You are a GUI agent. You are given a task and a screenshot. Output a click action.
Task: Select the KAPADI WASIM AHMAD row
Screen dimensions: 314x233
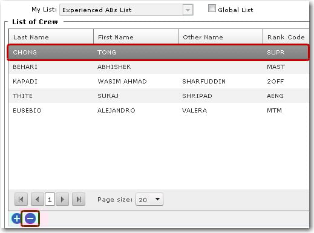point(159,82)
